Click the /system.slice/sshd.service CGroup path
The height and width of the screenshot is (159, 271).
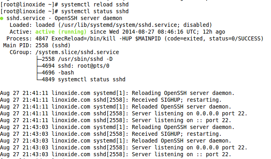pyautogui.click(x=77, y=52)
